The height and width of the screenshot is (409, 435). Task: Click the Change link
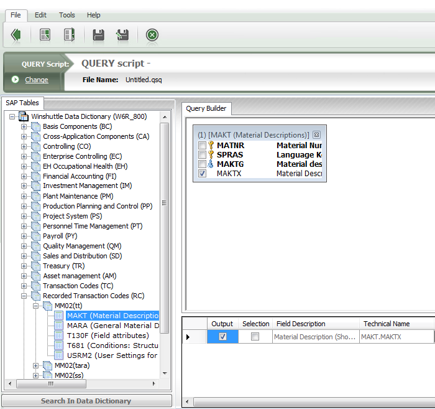point(36,80)
